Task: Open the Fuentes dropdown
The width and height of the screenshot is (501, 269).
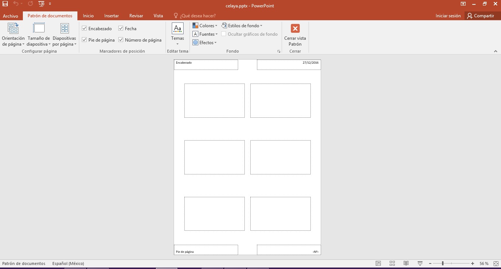Action: click(x=205, y=34)
